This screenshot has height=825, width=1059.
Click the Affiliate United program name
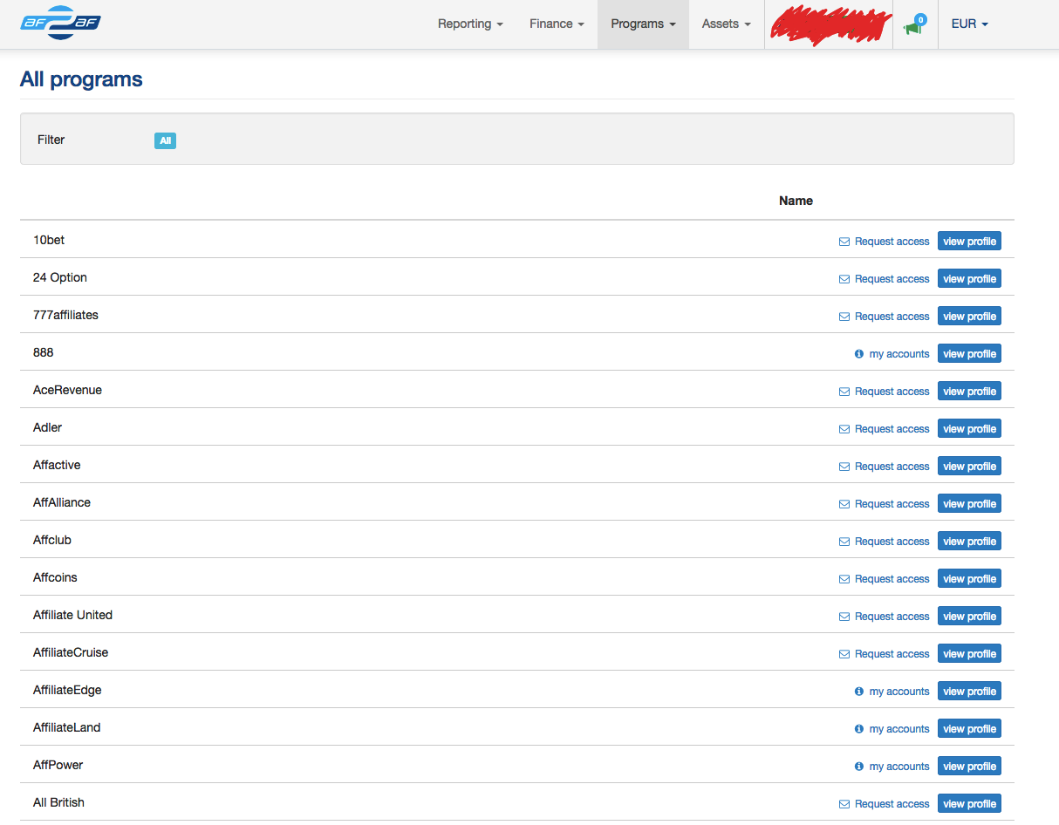pyautogui.click(x=72, y=615)
